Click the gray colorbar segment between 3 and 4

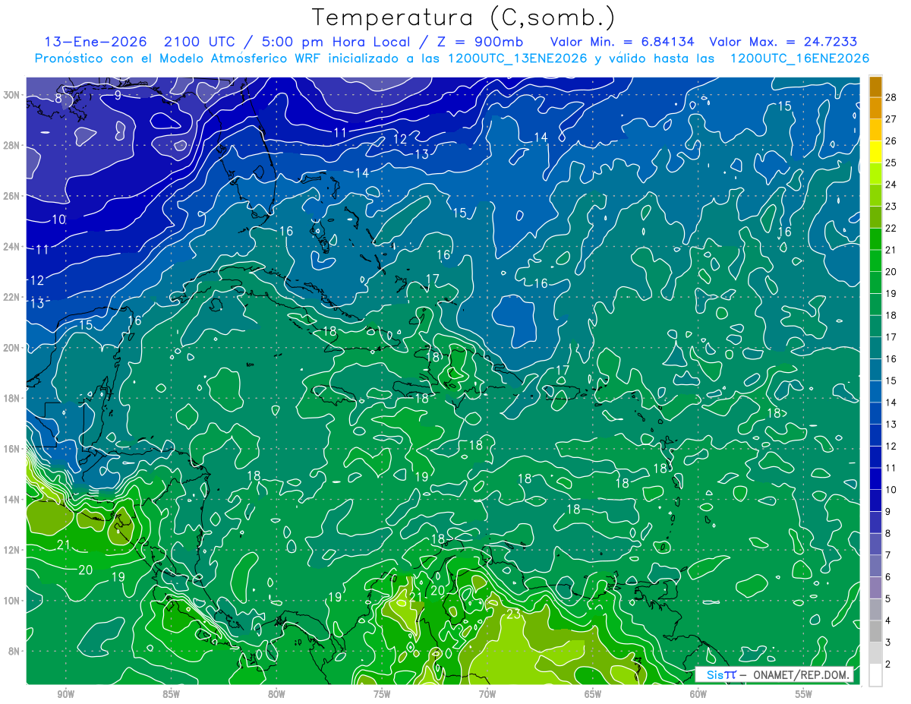(875, 631)
